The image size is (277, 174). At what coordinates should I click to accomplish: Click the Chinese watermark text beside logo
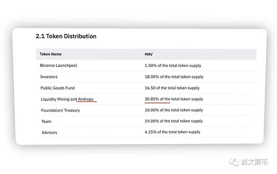[x=254, y=162]
